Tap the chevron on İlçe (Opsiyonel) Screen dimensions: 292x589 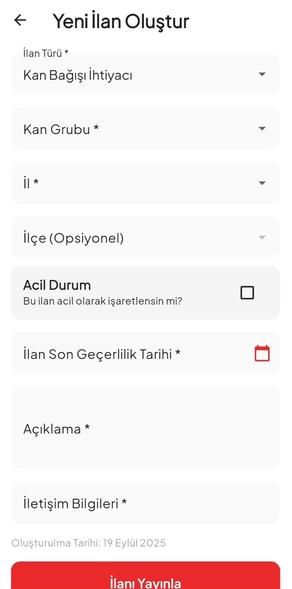[x=262, y=237]
